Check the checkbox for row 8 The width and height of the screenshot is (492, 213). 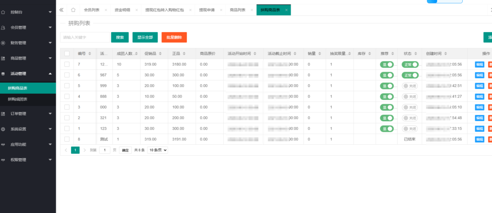pyautogui.click(x=67, y=139)
